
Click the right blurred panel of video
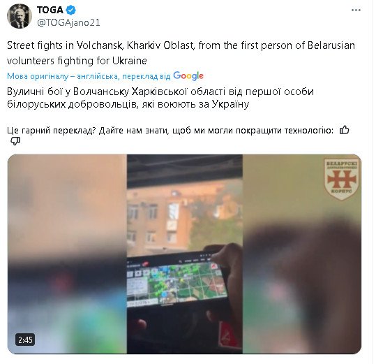pos(302,254)
